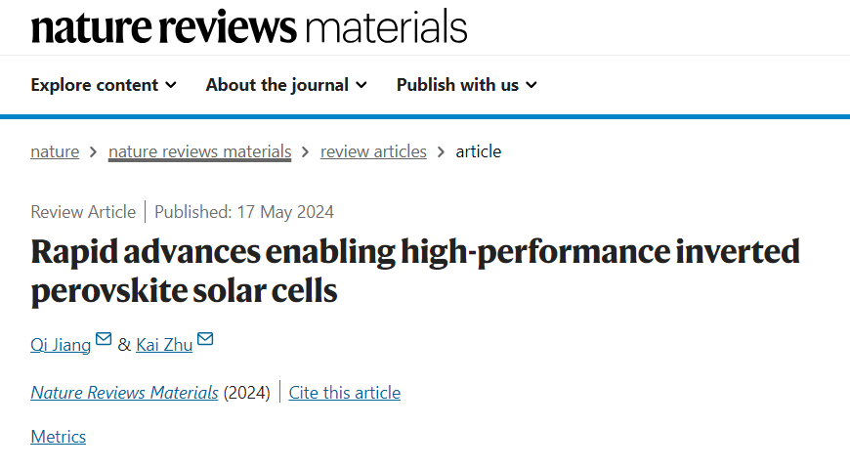Click the breadcrumb arrow before review articles
Screen dimensions: 850x469
[306, 151]
